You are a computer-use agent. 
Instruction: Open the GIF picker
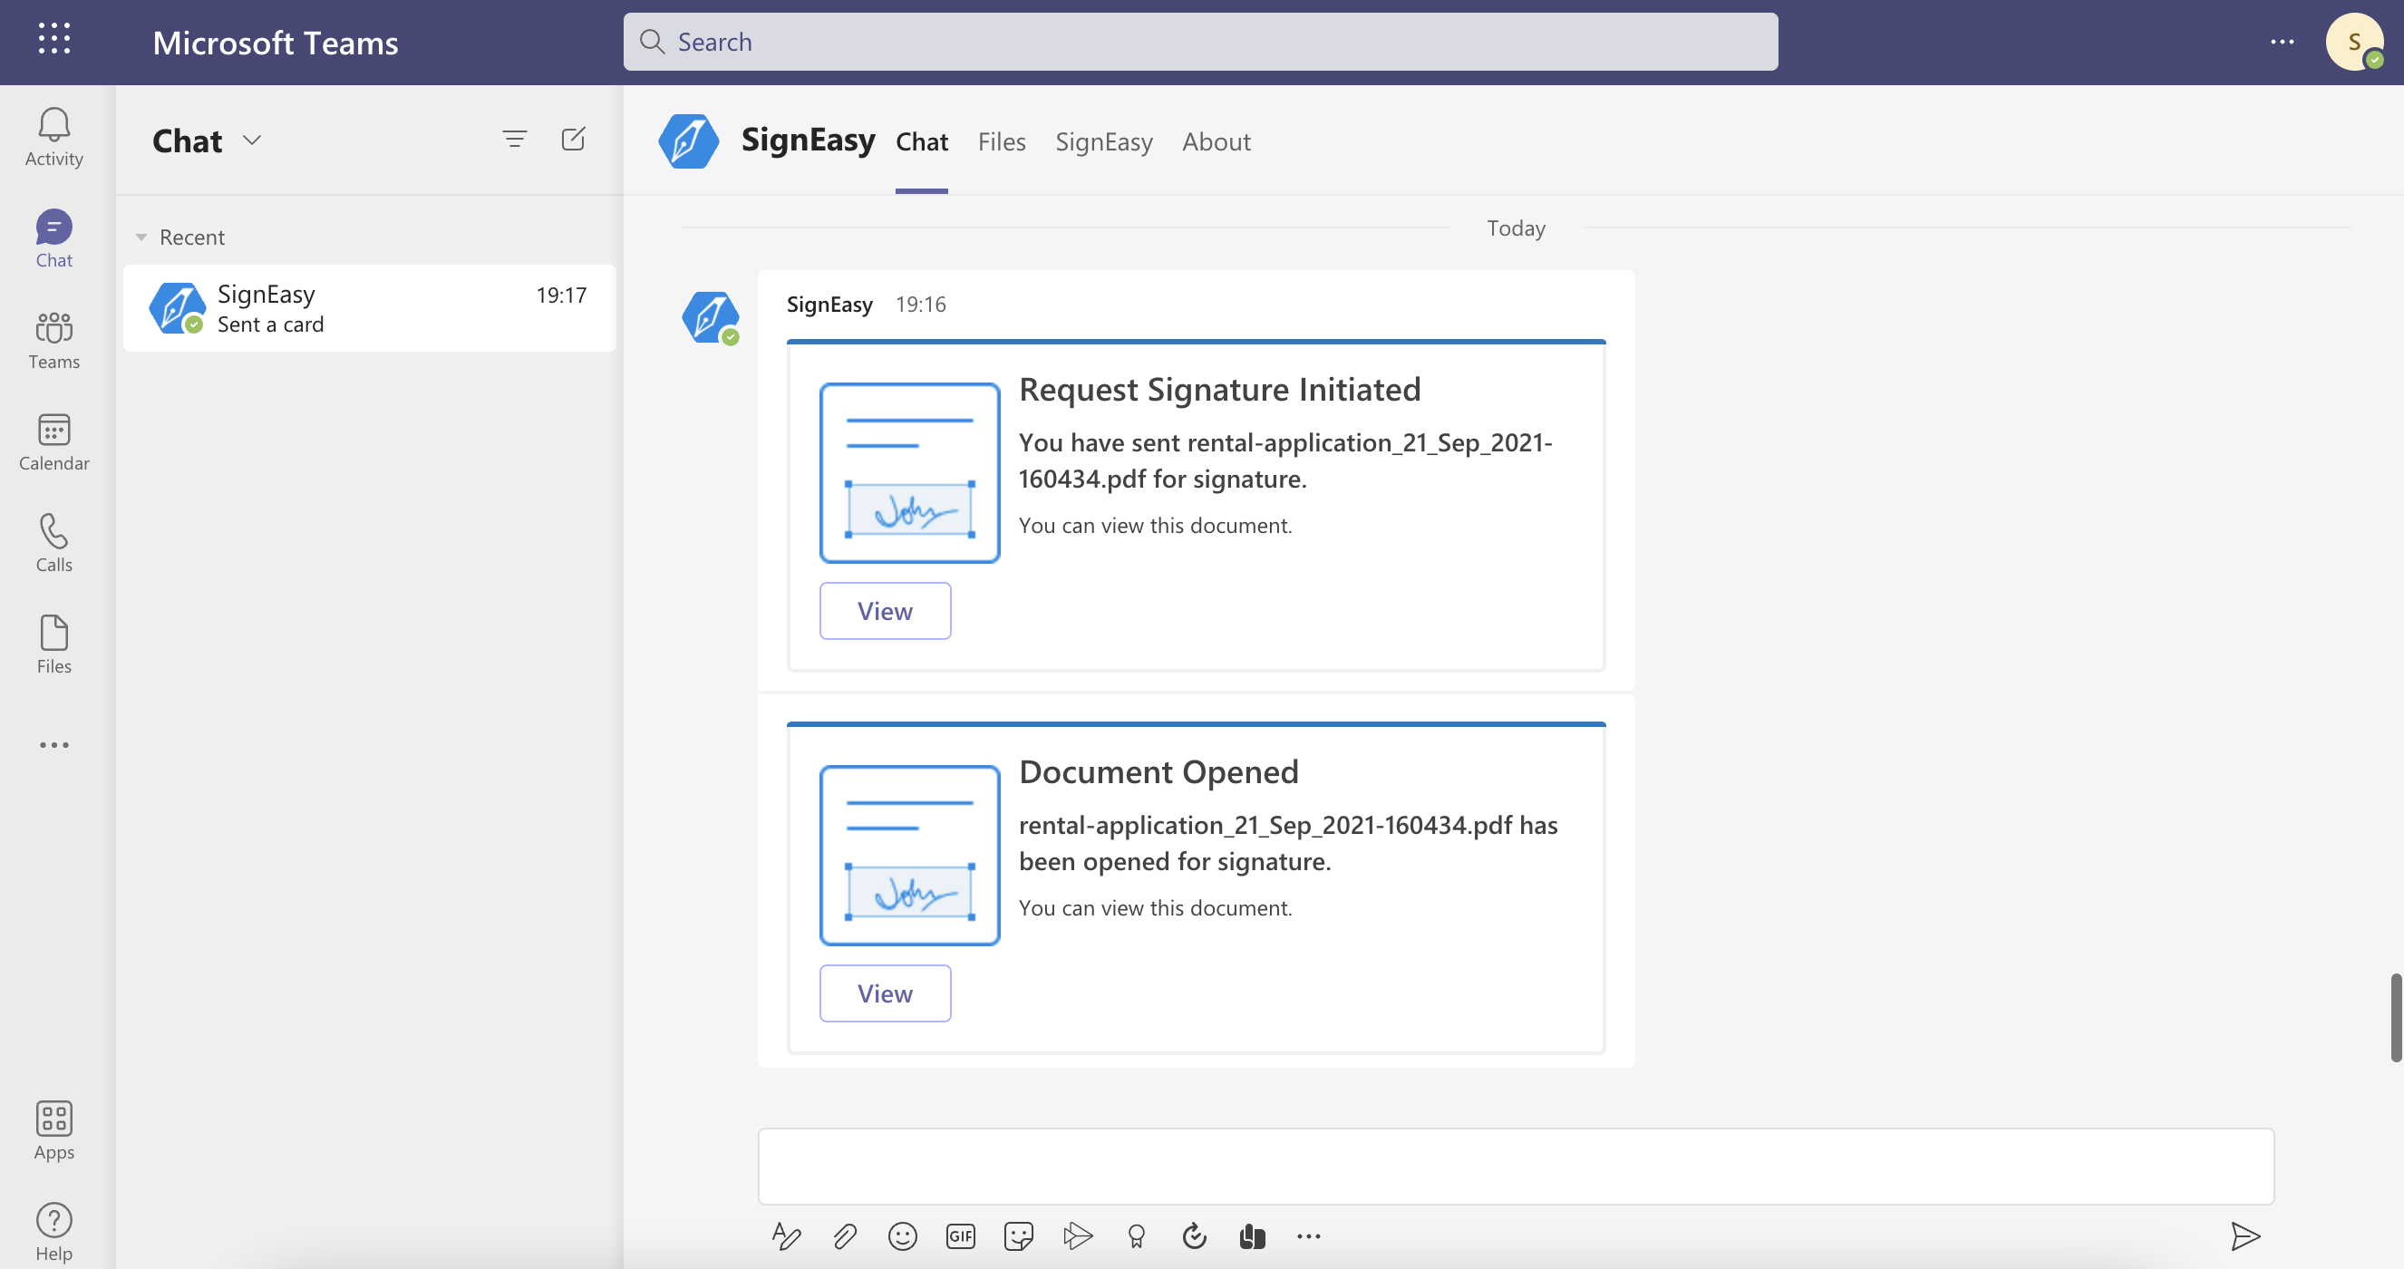960,1236
